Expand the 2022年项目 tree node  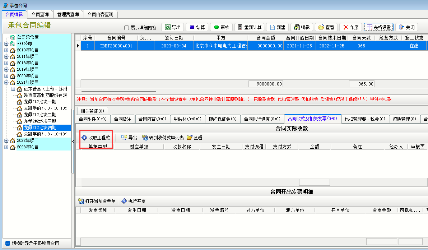(x=6, y=140)
